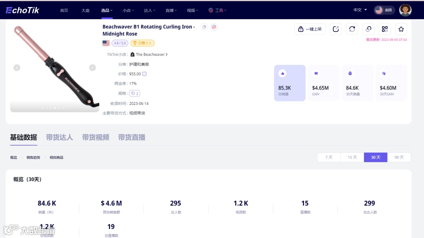Open the 首页 home page

click(x=64, y=10)
